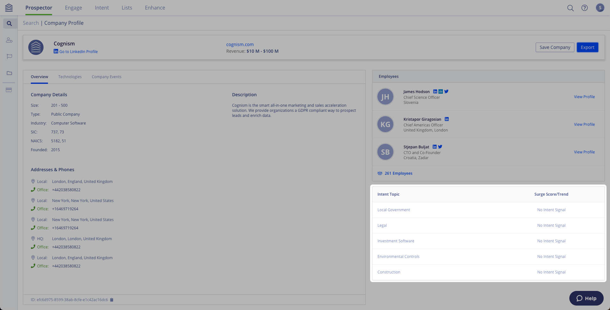Click the location pin beside HQ

(x=33, y=238)
